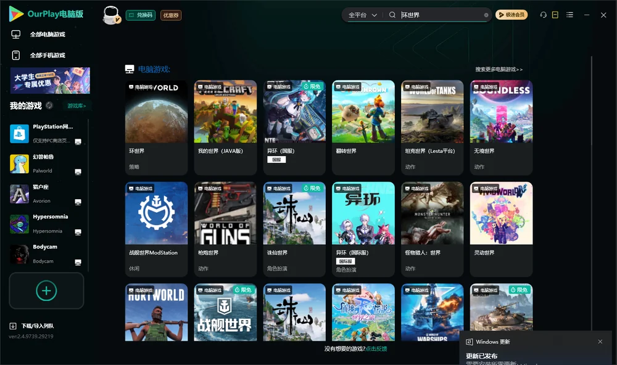617x365 pixels.
Task: Open the 搜索更多电脑游戏>> link
Action: 499,70
